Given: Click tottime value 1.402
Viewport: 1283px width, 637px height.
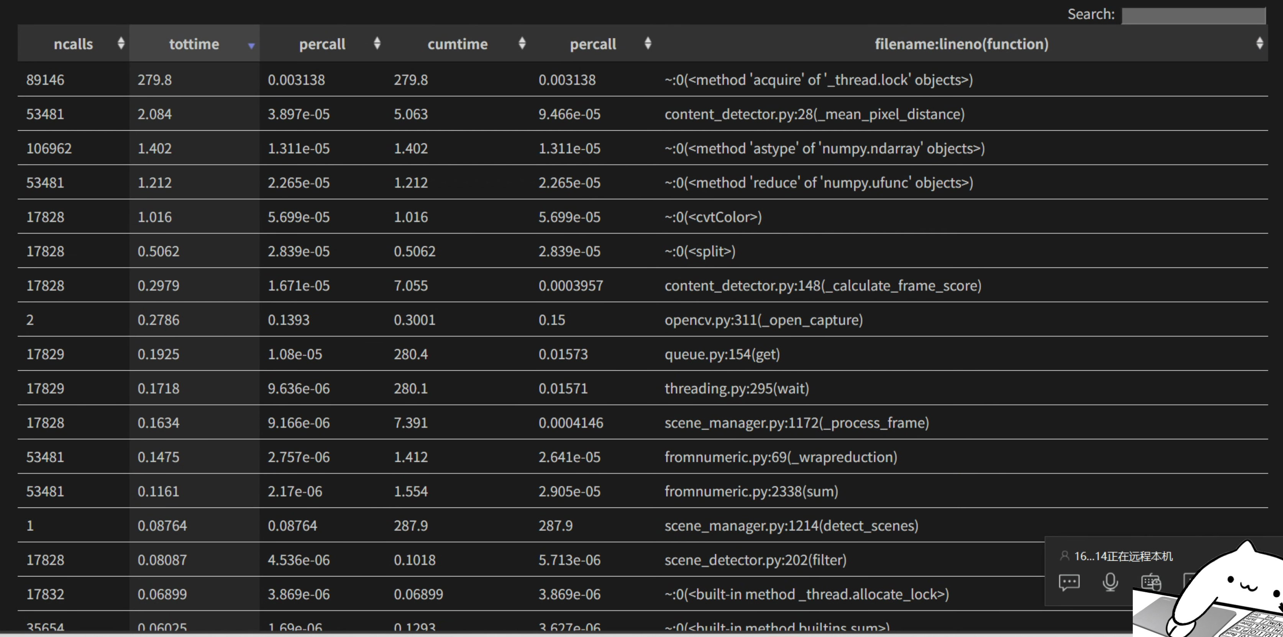Looking at the screenshot, I should point(154,148).
